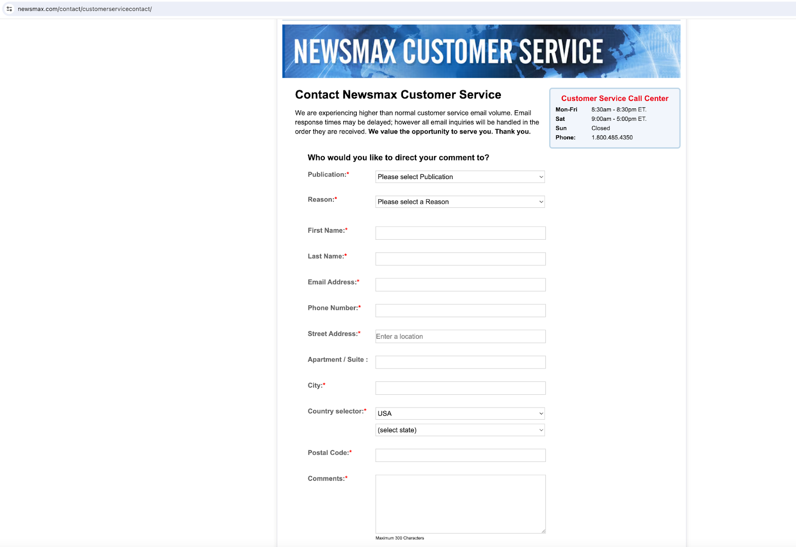
Task: Click the Newsmax Customer Service banner
Action: pyautogui.click(x=481, y=51)
